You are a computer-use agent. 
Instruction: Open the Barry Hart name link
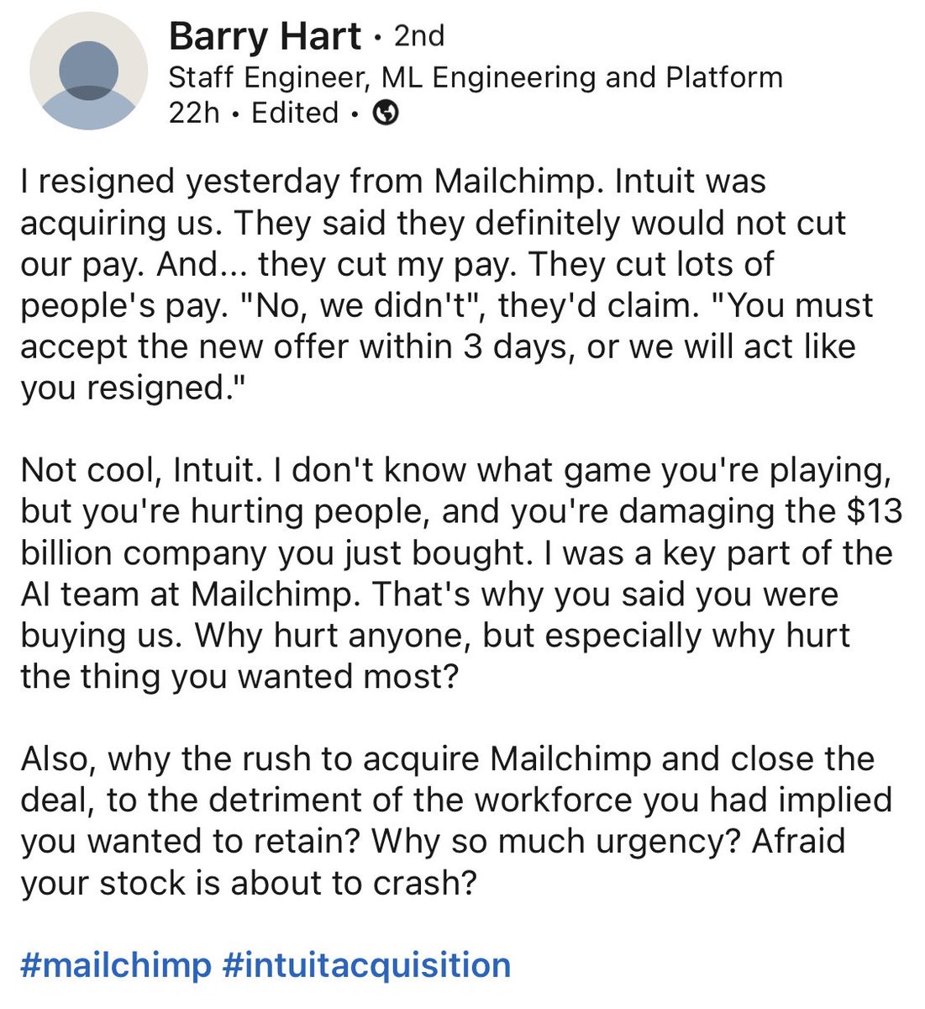pyautogui.click(x=265, y=37)
